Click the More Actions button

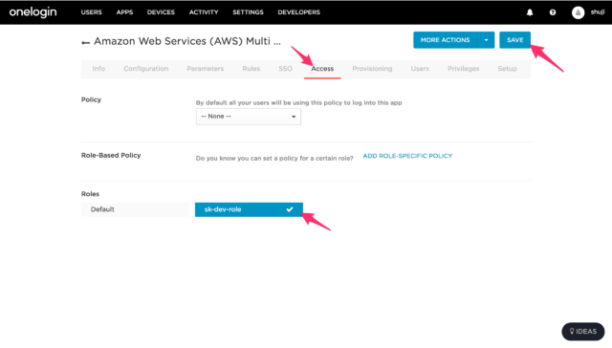[446, 40]
